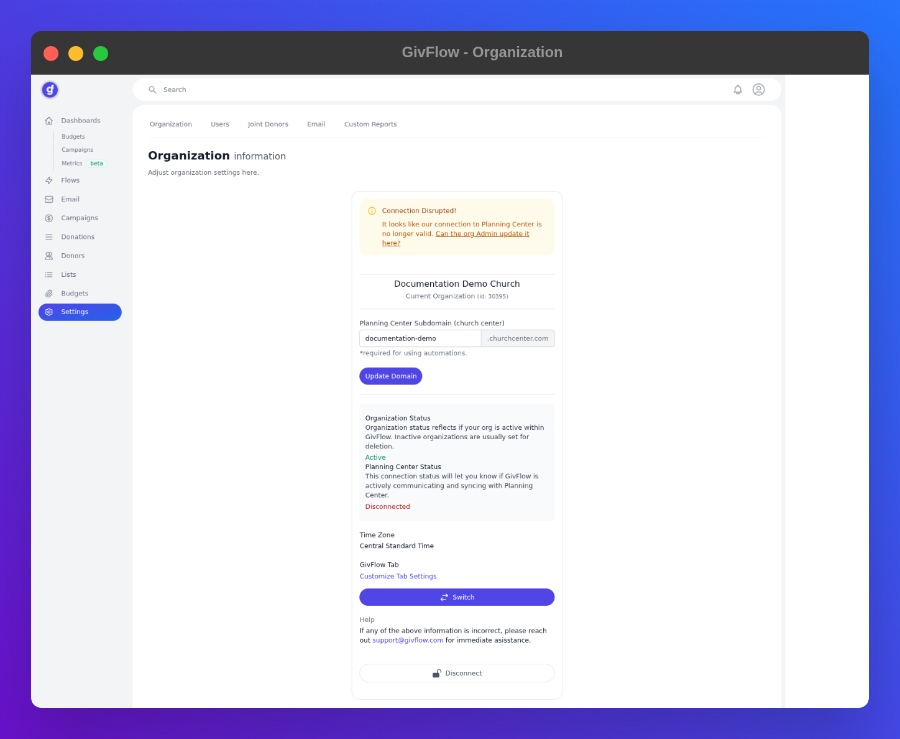Click the organization Id: 30395 text
900x739 pixels.
(493, 297)
